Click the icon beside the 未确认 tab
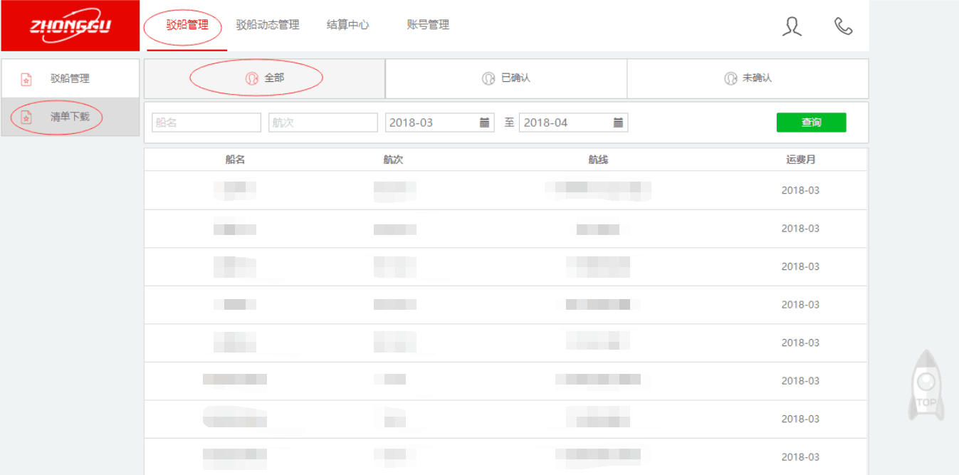The image size is (959, 475). [x=730, y=78]
